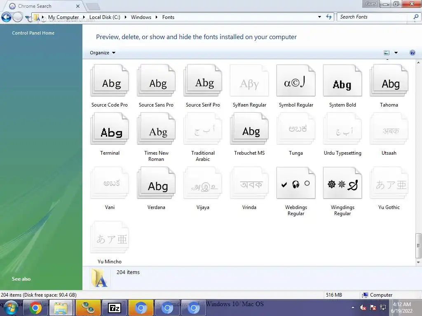Screen dimensions: 422x316
Task: Click the Forward navigation button
Action: click(x=18, y=17)
